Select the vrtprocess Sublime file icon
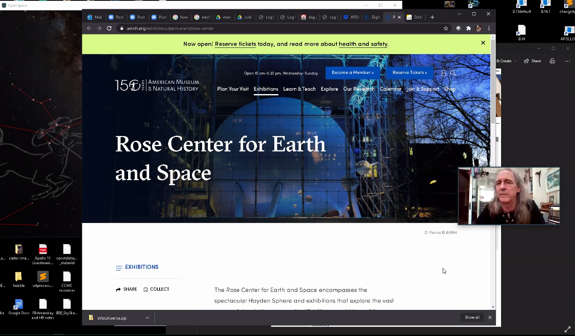The image size is (575, 336). click(x=43, y=279)
